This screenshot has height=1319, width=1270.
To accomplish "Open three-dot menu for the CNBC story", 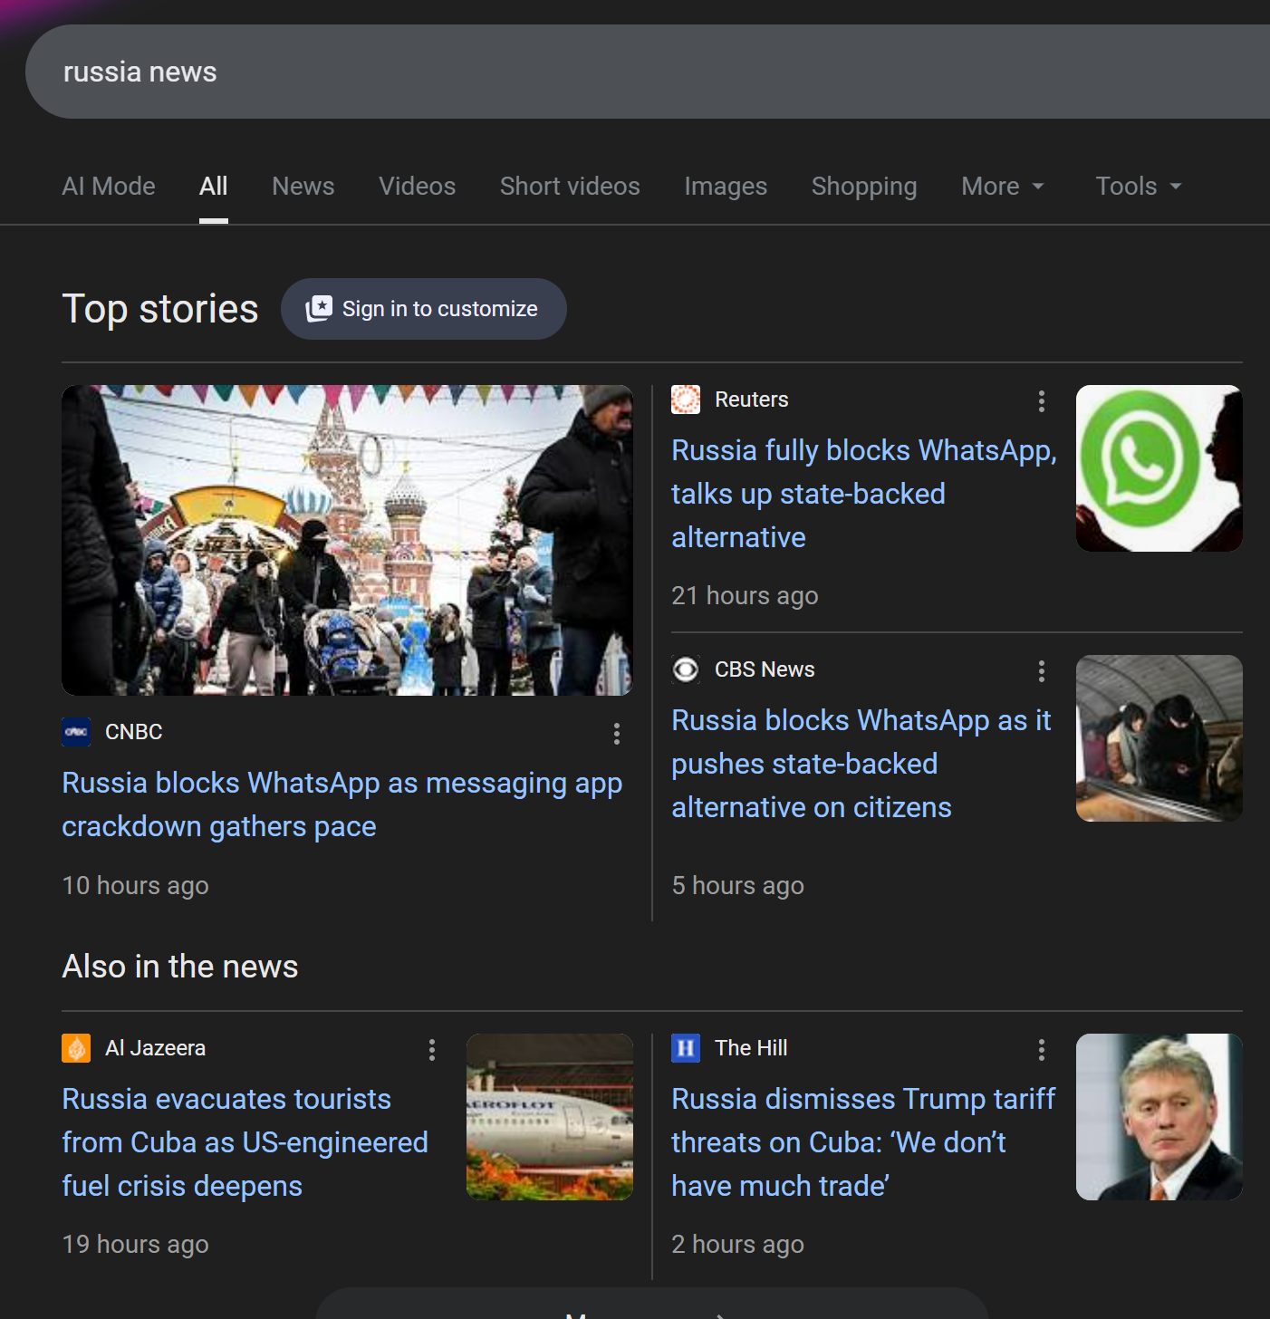I will point(617,734).
